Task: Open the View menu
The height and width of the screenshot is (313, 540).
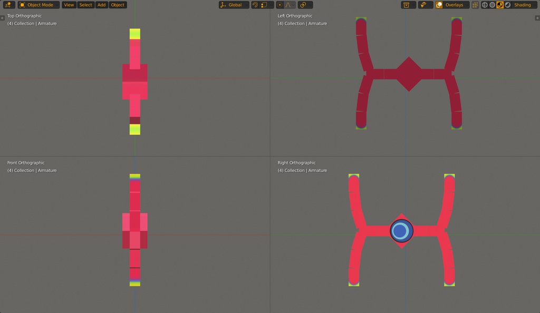Action: [69, 5]
